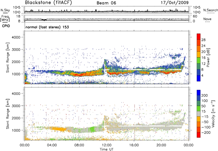Select 'normal (fast stereo) 153' mode text
This screenshot has height=151, width=218.
pos(47,27)
